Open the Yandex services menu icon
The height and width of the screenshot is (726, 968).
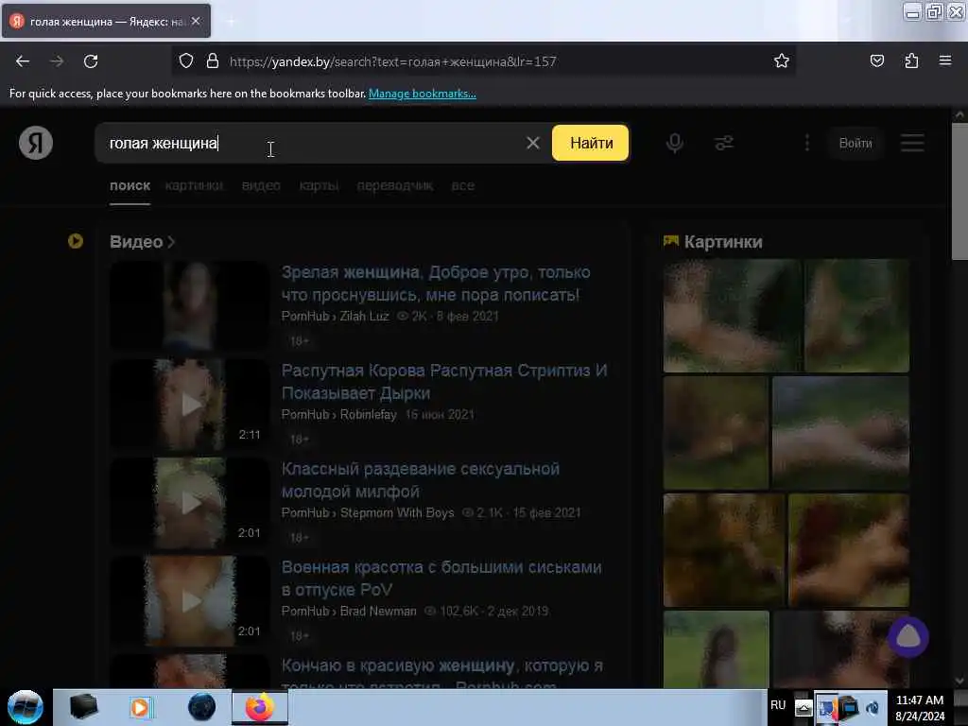point(912,144)
